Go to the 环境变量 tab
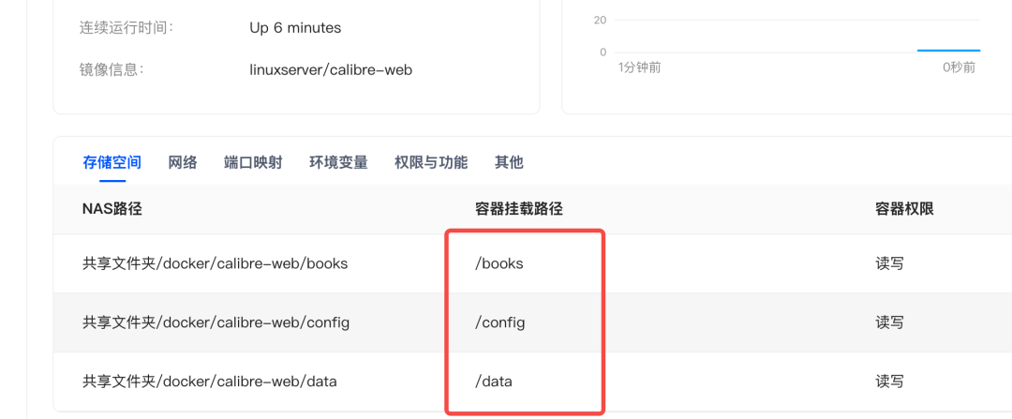The image size is (1012, 419). click(338, 162)
